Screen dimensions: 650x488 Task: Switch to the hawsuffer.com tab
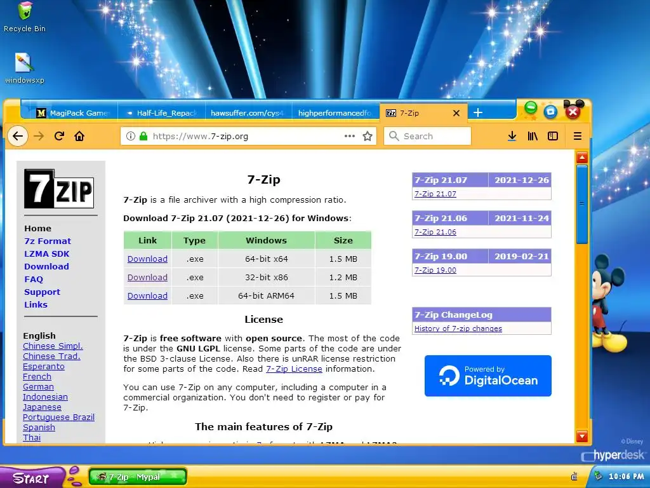click(x=248, y=113)
